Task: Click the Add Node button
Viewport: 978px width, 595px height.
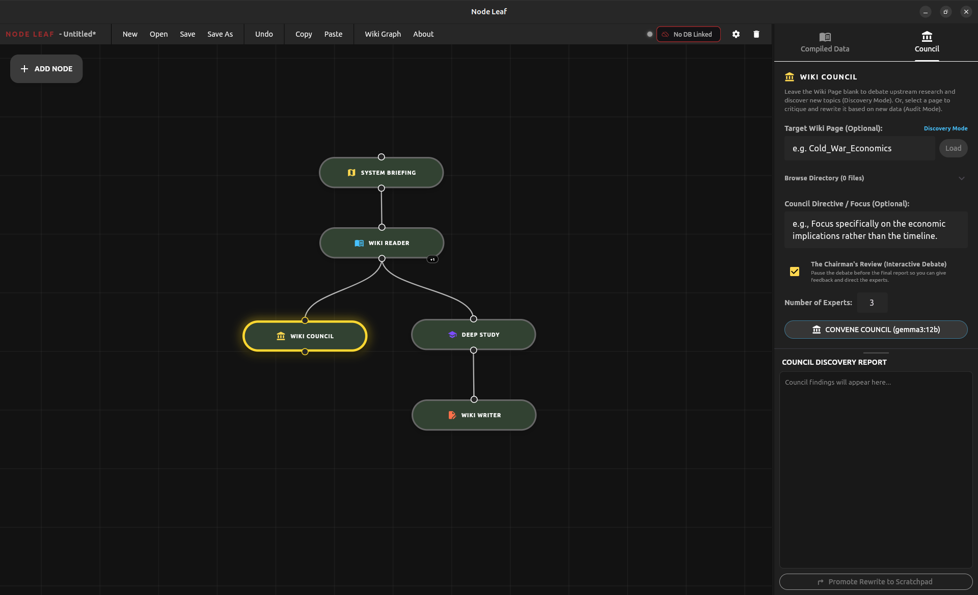Action: pyautogui.click(x=46, y=69)
